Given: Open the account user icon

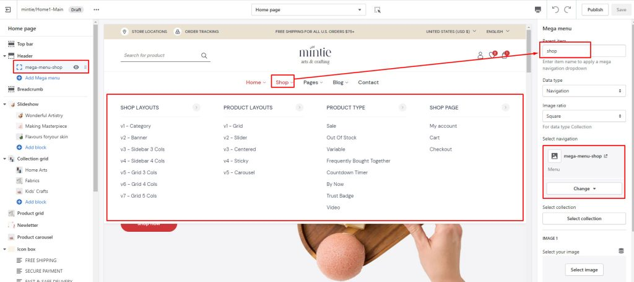Looking at the screenshot, I should 480,55.
